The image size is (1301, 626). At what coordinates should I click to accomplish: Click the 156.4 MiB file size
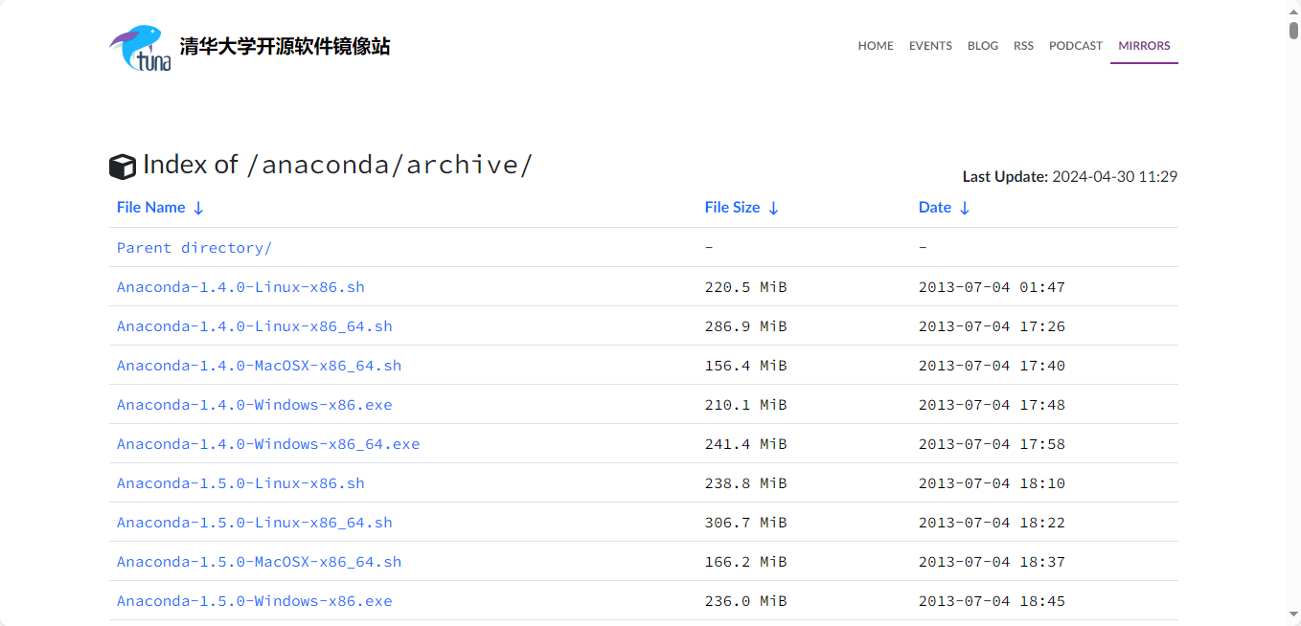745,366
